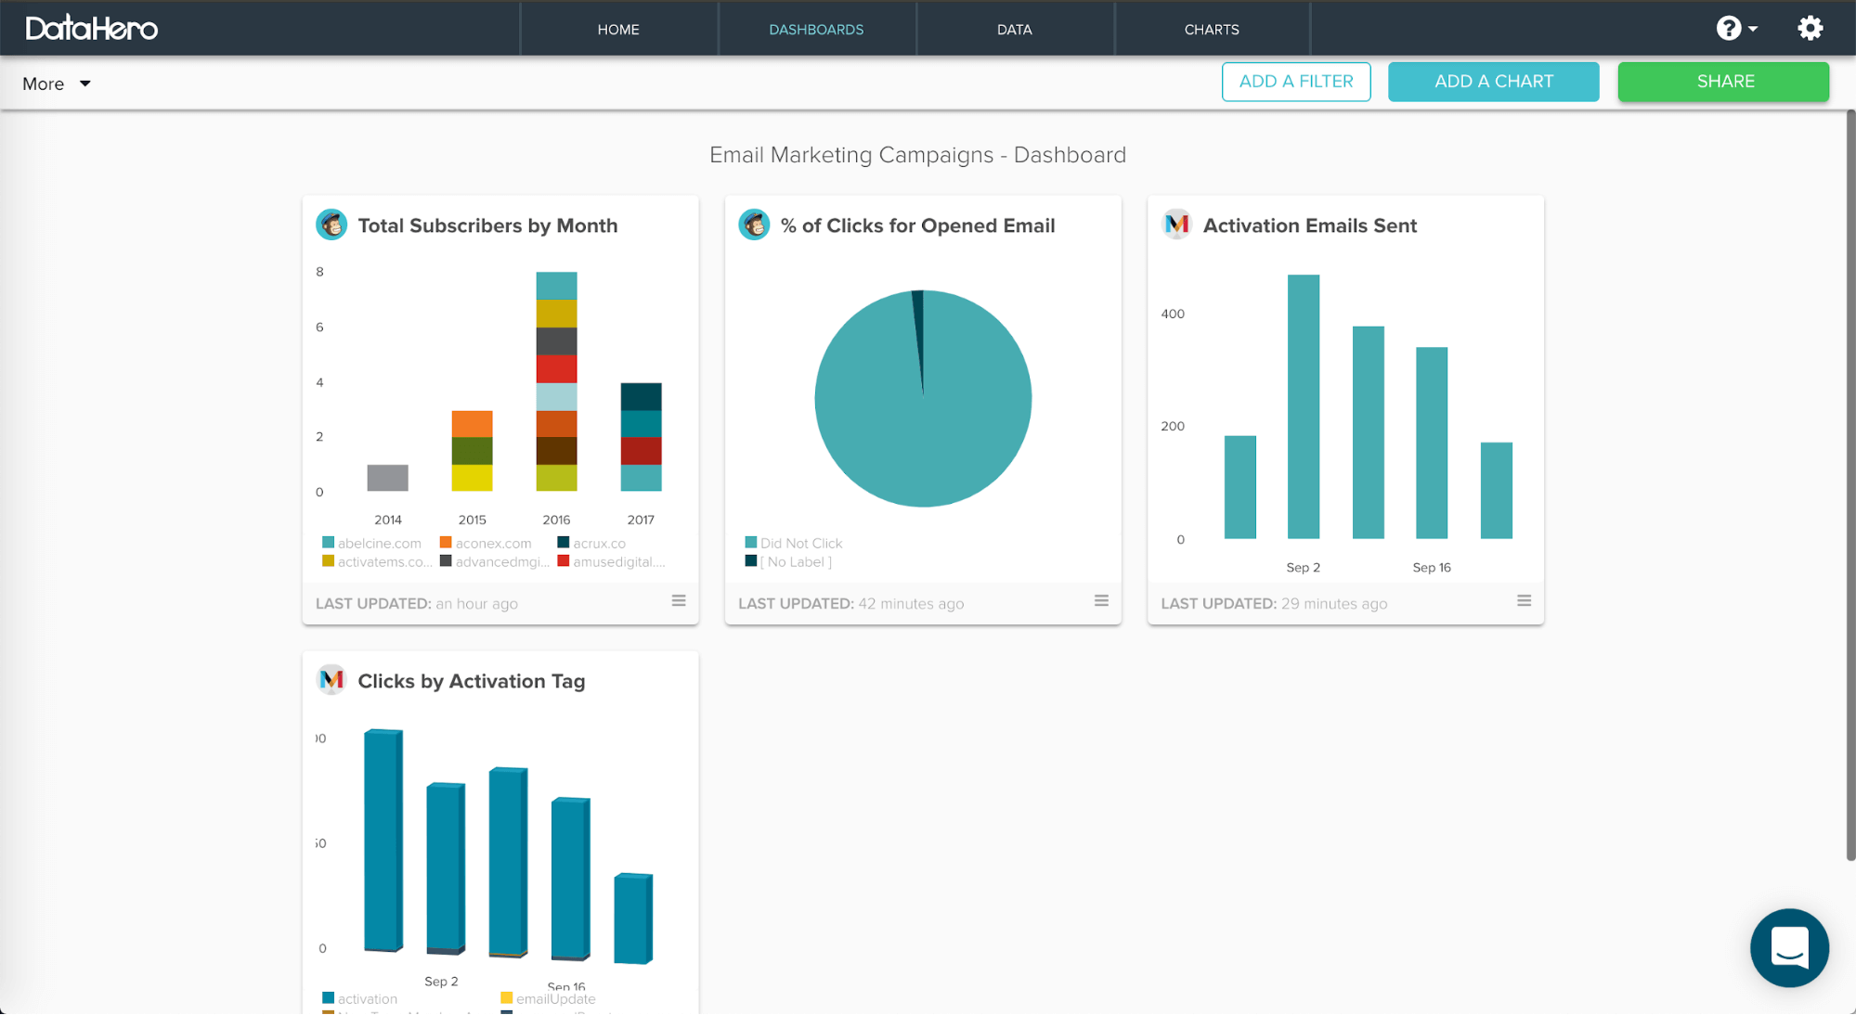Open menu icon on Total Subscribers chart
Screen dimensions: 1856x1015
pos(679,601)
